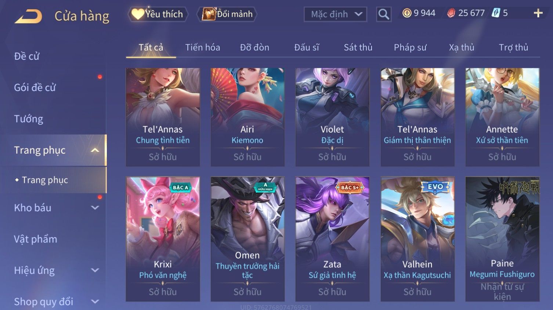Switch to the Pháp sư tab
Viewport: 553px width, 310px height.
point(410,47)
